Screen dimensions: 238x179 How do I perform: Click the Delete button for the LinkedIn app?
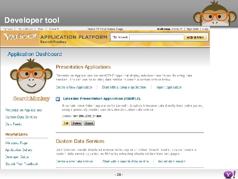click(x=77, y=123)
